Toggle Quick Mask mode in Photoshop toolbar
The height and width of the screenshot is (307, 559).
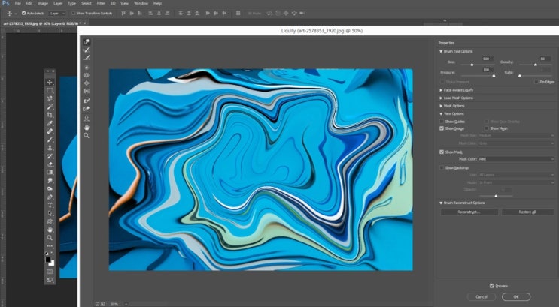click(50, 272)
